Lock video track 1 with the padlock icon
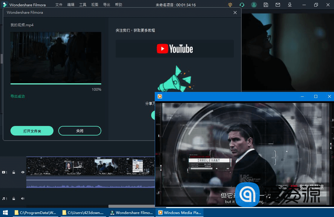This screenshot has height=217, width=334. click(x=14, y=172)
